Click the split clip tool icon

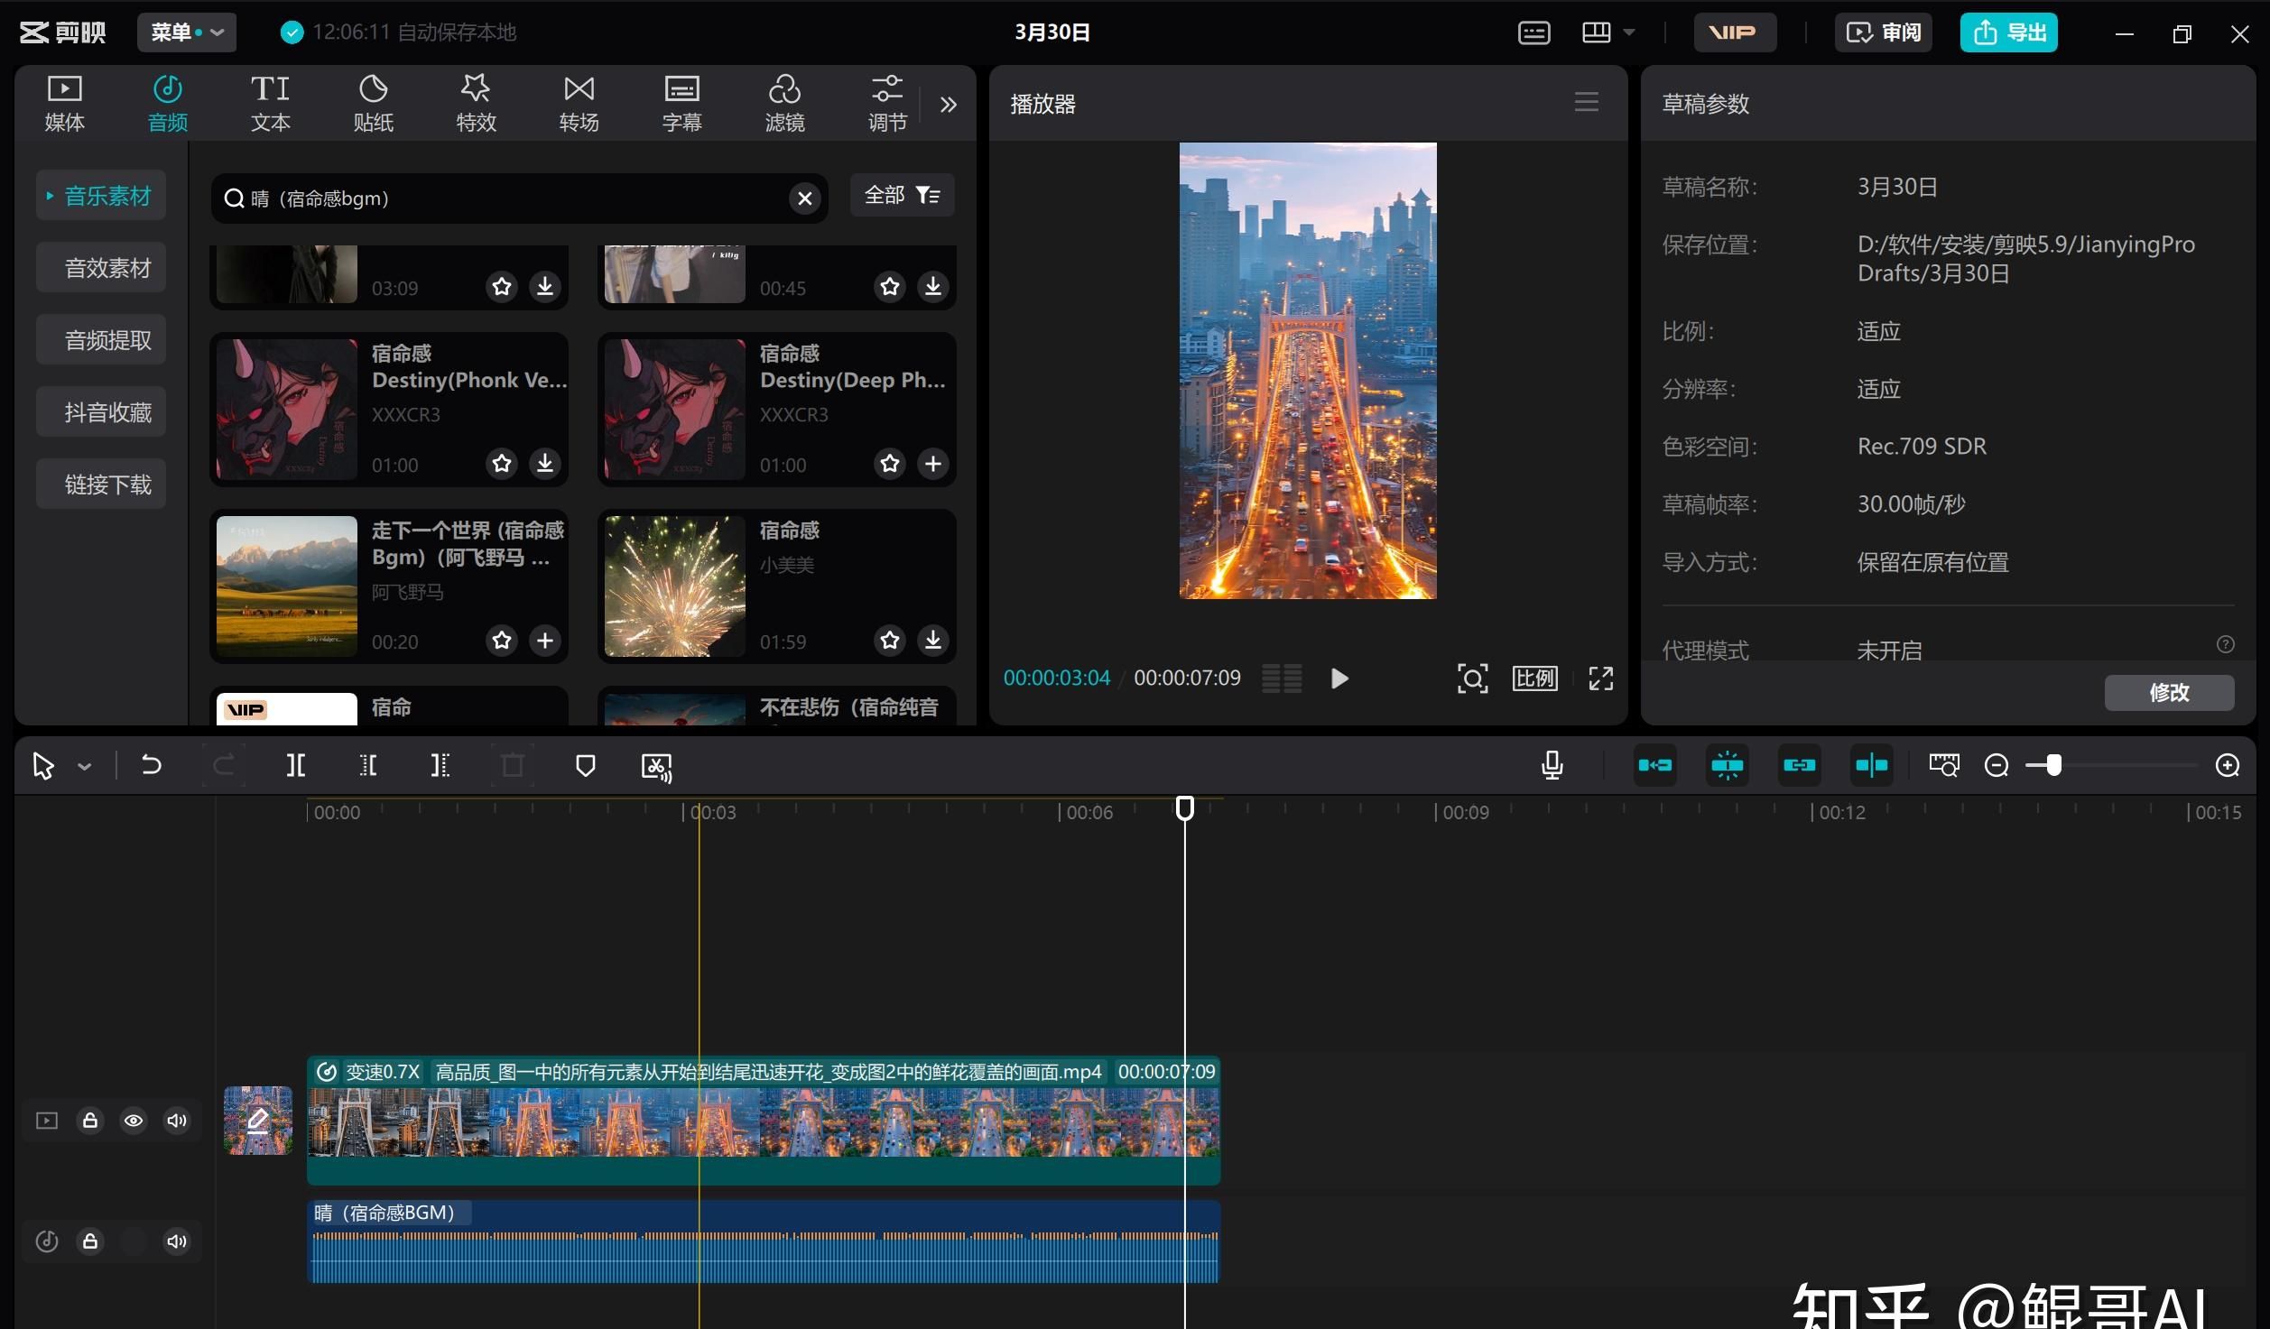pos(295,766)
